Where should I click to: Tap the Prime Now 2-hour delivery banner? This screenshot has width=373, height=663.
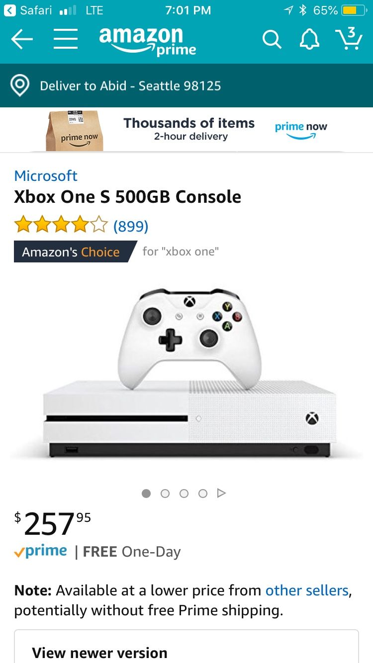pos(186,130)
